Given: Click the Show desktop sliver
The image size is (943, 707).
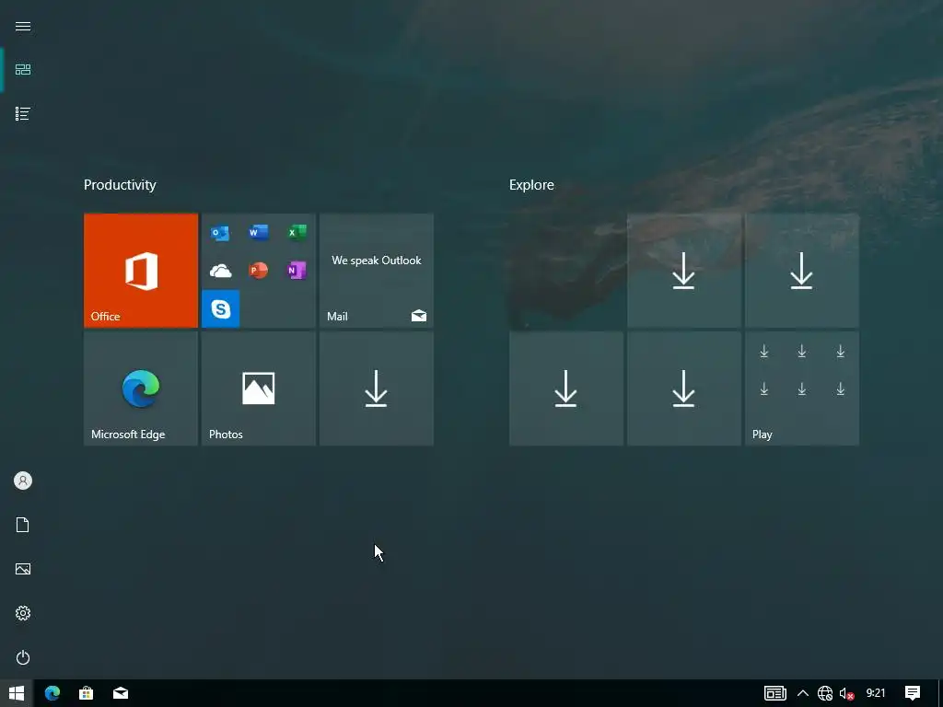Looking at the screenshot, I should (x=940, y=693).
